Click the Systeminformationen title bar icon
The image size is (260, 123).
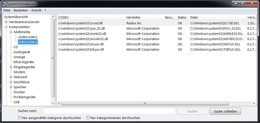4,4
